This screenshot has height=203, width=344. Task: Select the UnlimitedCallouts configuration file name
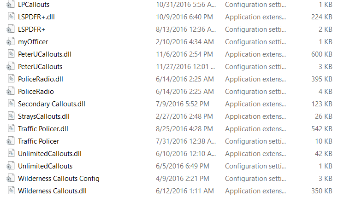click(45, 166)
